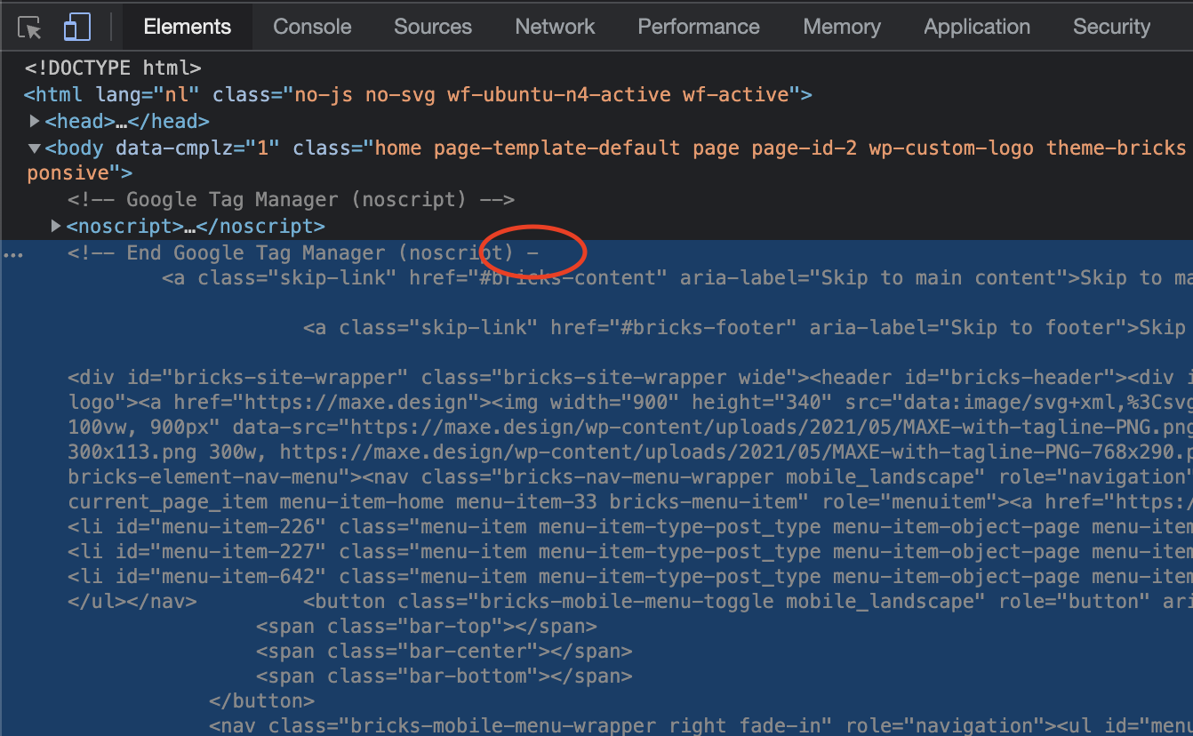Click the bricks-mobile-menu-toggle button line

coord(748,602)
